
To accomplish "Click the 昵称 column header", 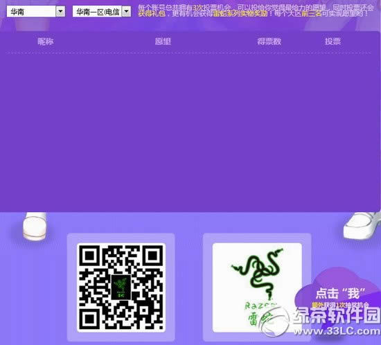I will click(46, 42).
